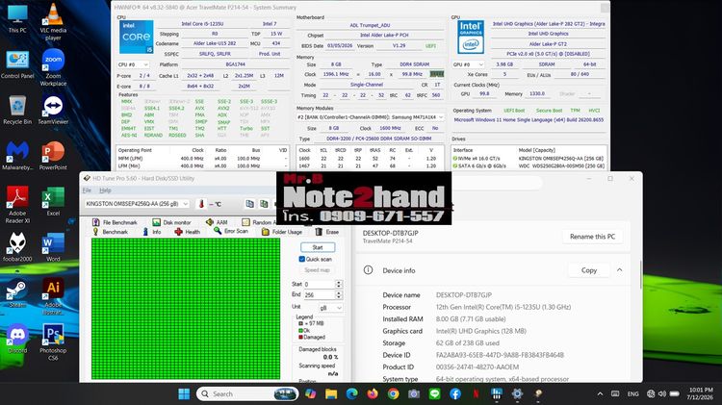Open the Samsung memory module dropdown

tap(371, 117)
